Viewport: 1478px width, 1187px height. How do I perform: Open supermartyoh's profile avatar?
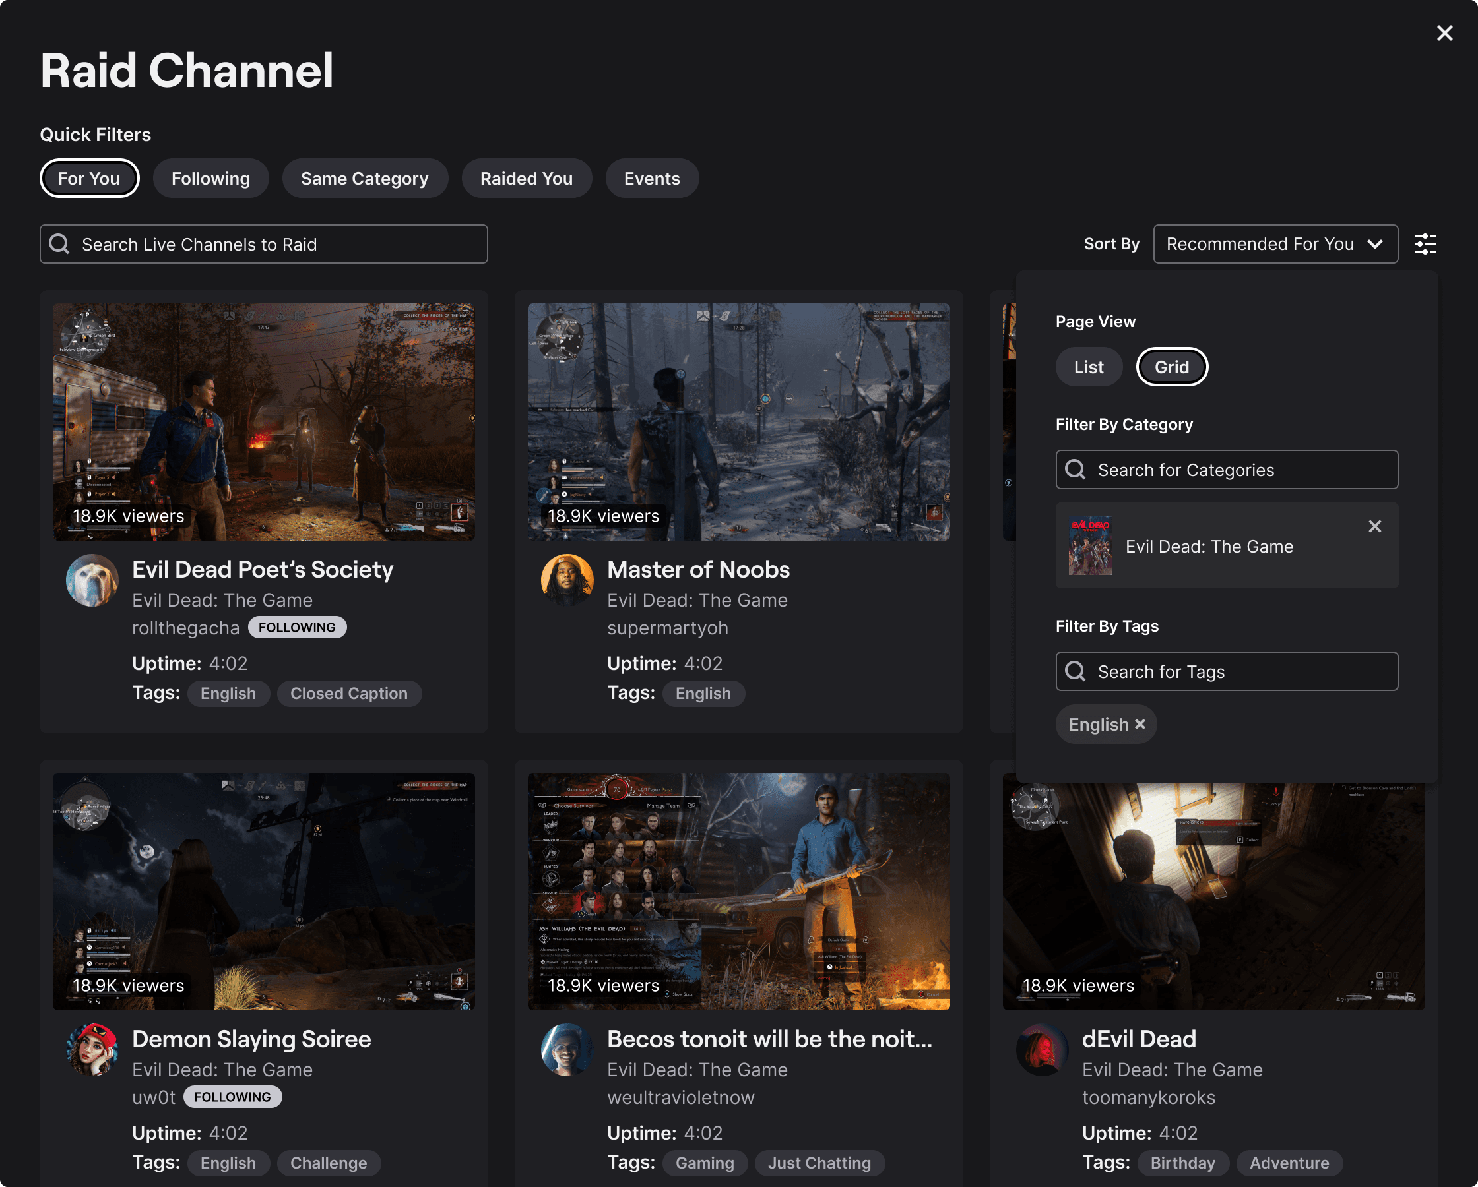click(567, 580)
